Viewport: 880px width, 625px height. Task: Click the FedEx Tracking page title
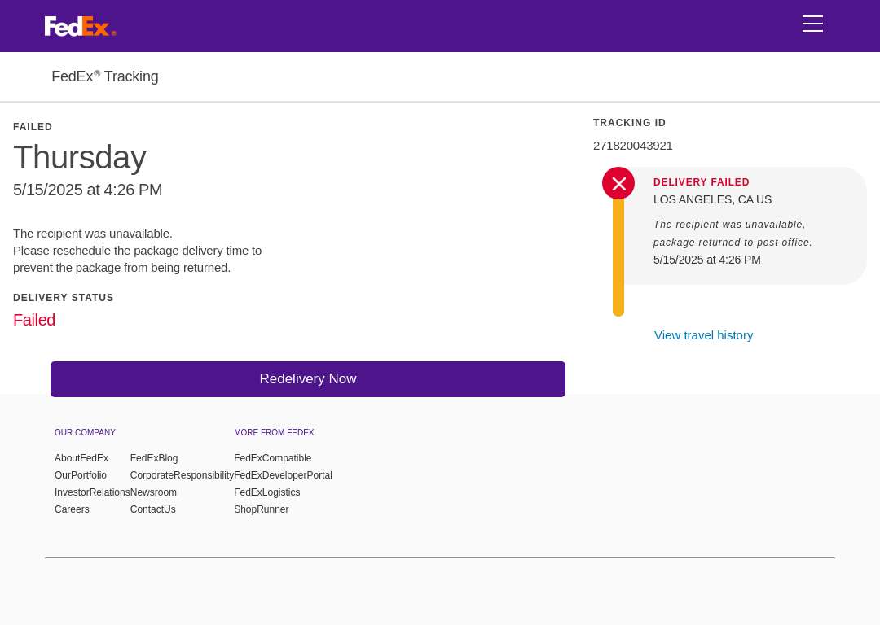click(105, 76)
